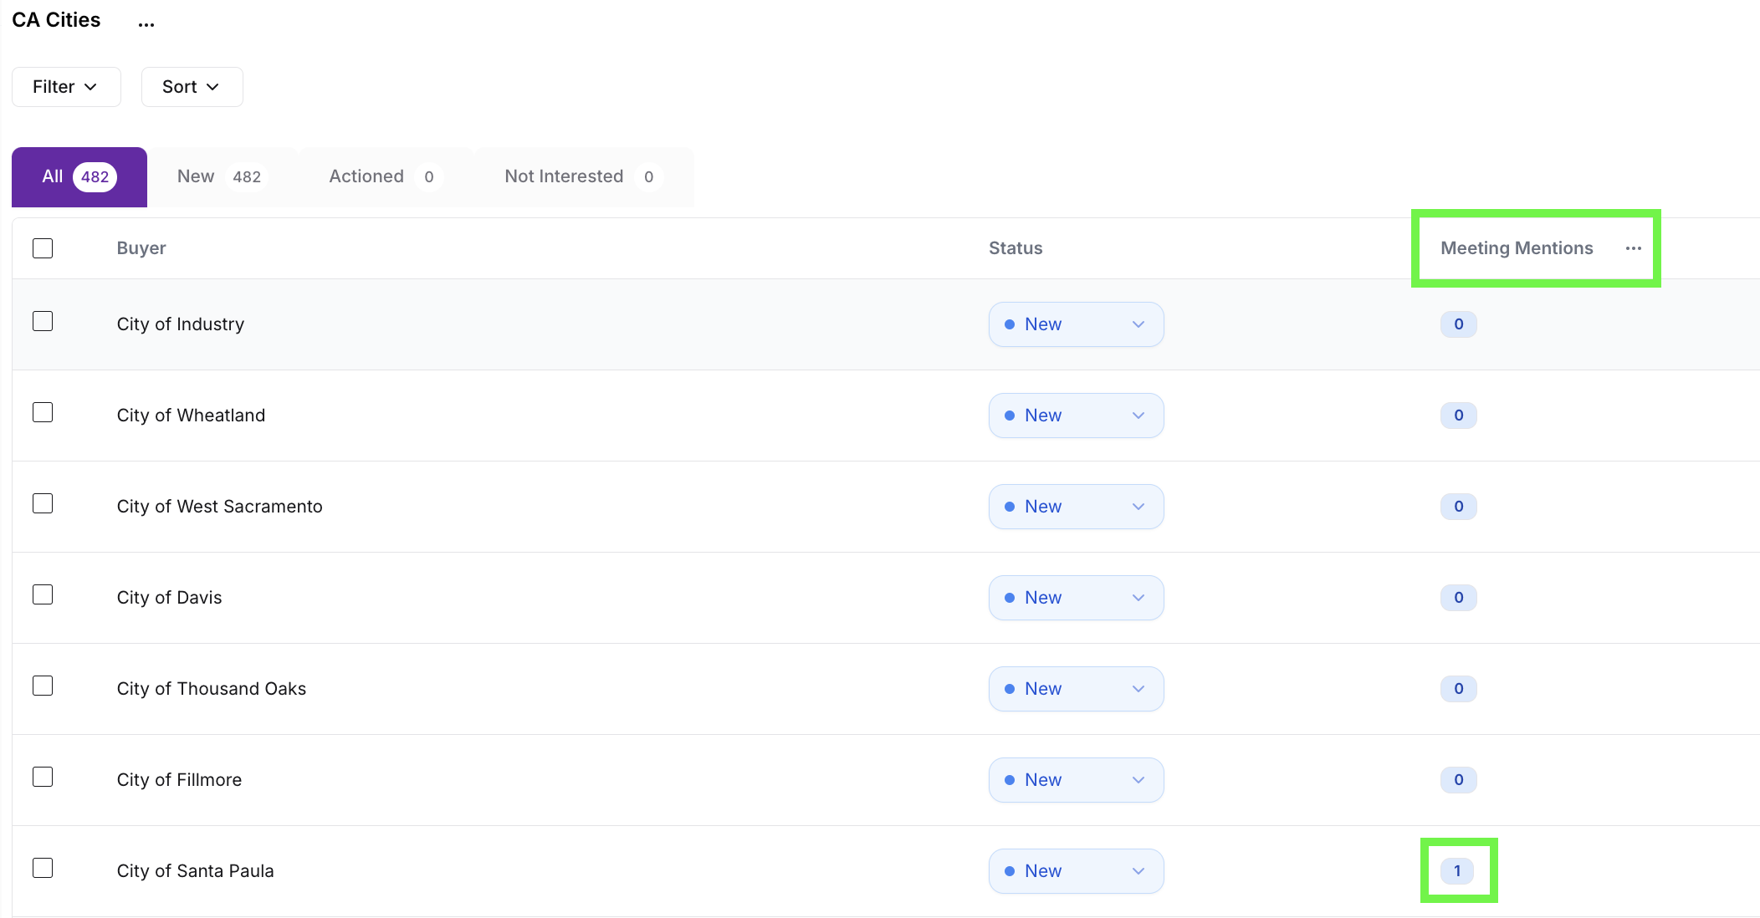Screen dimensions: 1760x918
Task: Click City of Industry meeting mentions badge
Action: [1458, 324]
